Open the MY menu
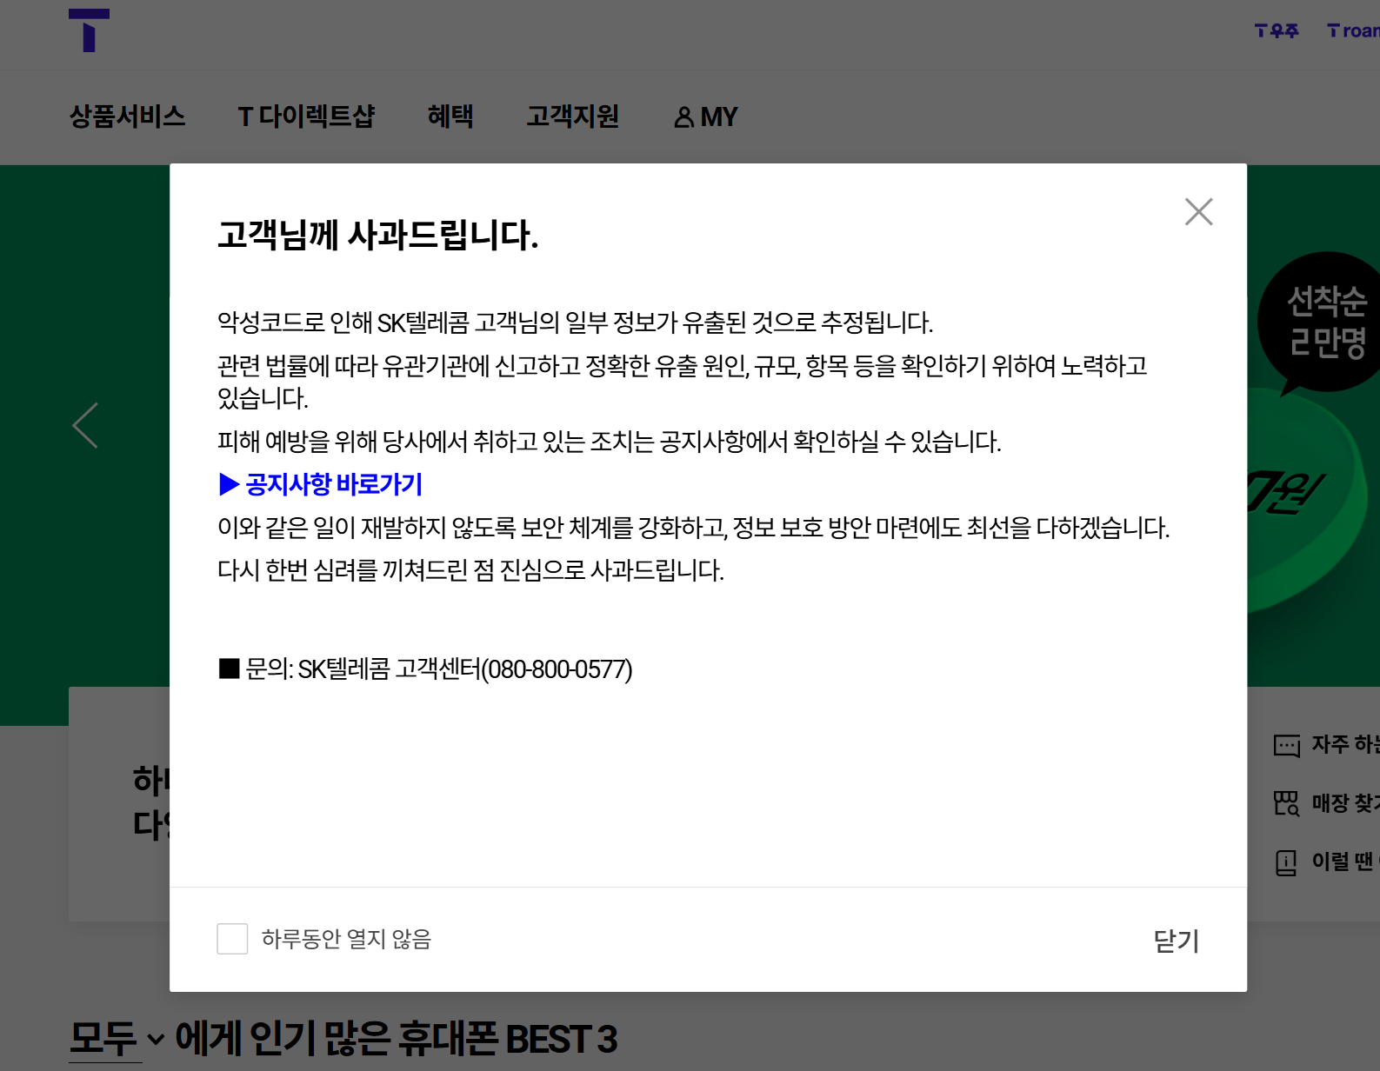This screenshot has width=1380, height=1071. pyautogui.click(x=706, y=117)
